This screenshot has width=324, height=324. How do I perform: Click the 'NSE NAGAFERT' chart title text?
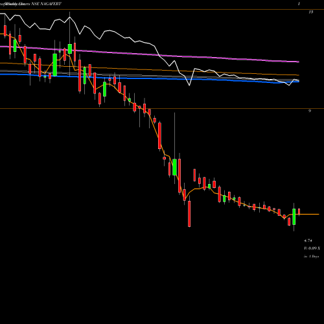pos(46,4)
